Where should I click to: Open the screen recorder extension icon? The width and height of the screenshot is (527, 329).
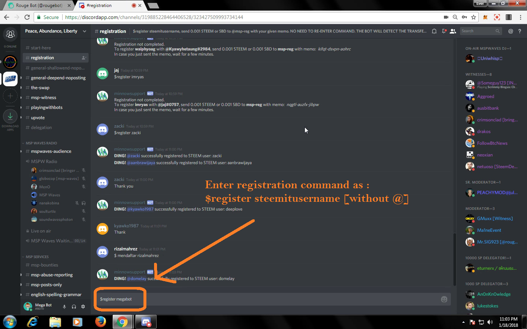click(x=497, y=17)
